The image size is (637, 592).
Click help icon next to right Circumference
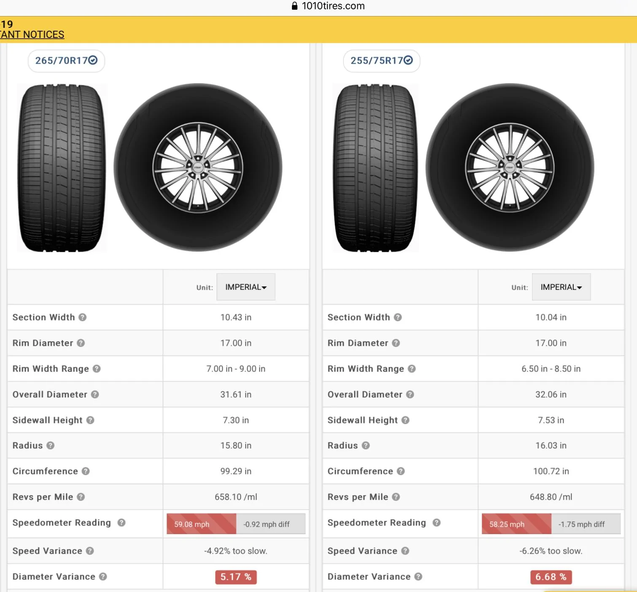click(x=401, y=471)
